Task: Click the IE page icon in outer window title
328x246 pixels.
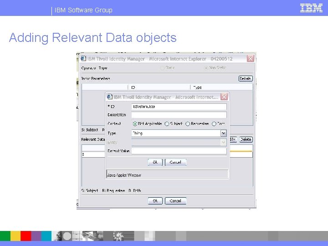Action: point(83,59)
